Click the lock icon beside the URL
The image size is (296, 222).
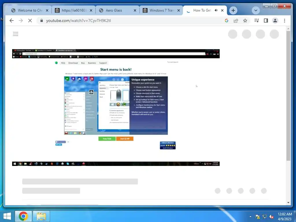click(42, 21)
